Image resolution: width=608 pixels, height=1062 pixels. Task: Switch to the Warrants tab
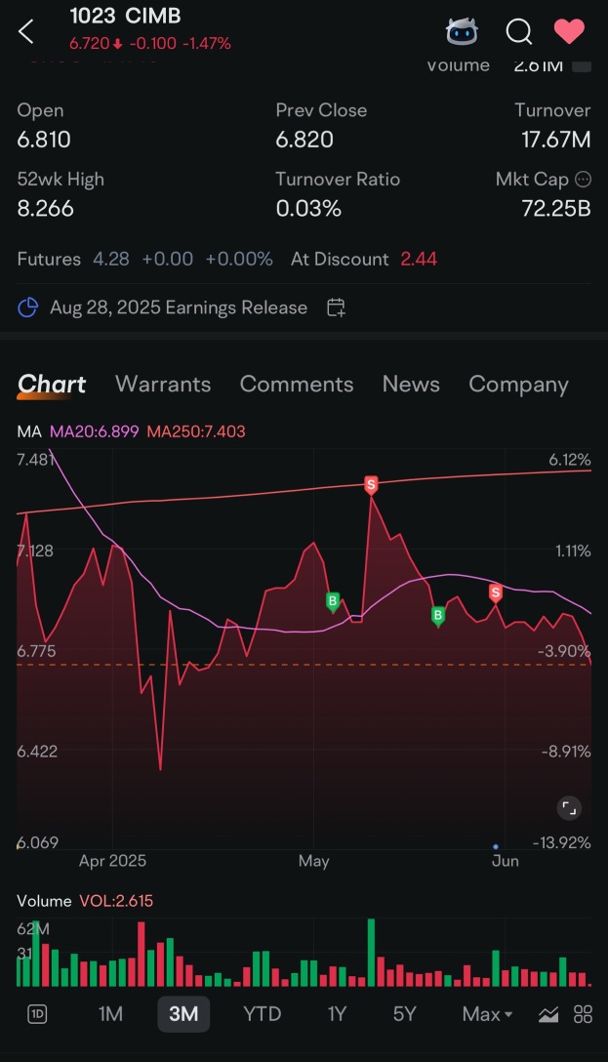(163, 384)
